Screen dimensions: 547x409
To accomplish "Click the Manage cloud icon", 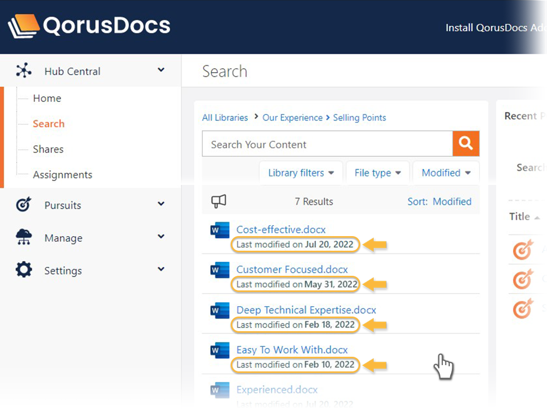I will point(24,237).
